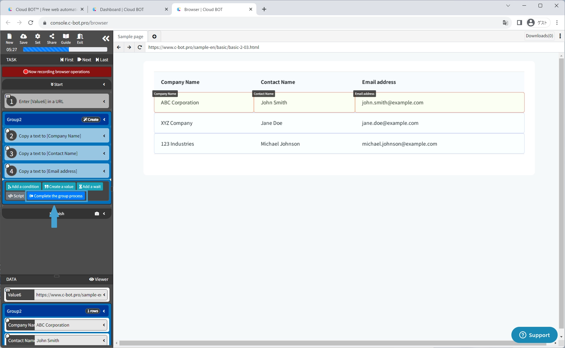Click Complete the group process button

coord(56,196)
